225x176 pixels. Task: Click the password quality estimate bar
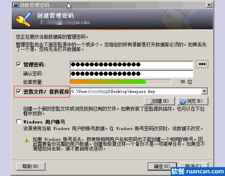[x=121, y=82]
